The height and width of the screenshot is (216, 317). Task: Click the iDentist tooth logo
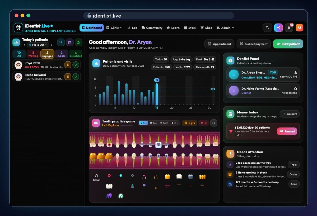(x=18, y=28)
